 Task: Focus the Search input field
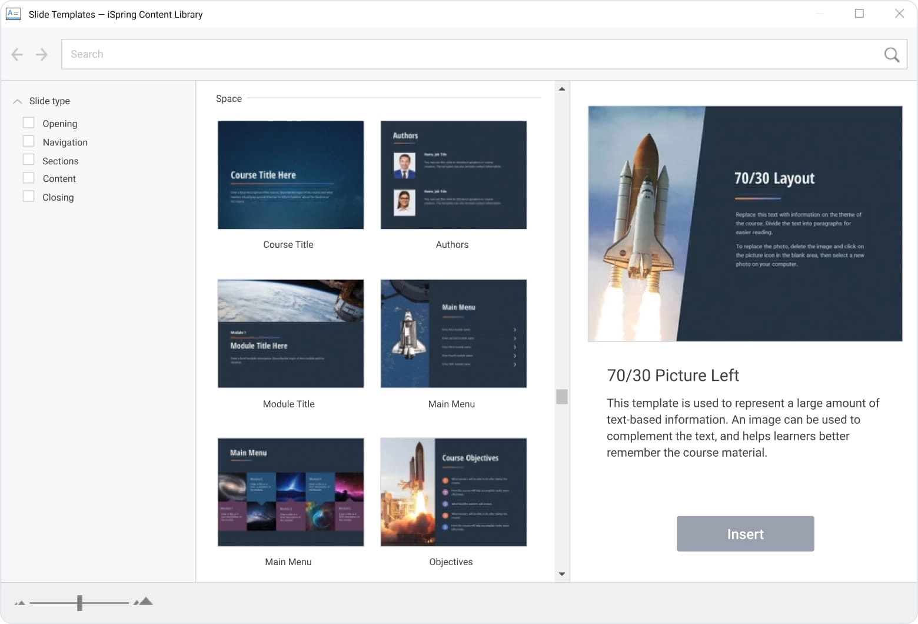[x=471, y=54]
